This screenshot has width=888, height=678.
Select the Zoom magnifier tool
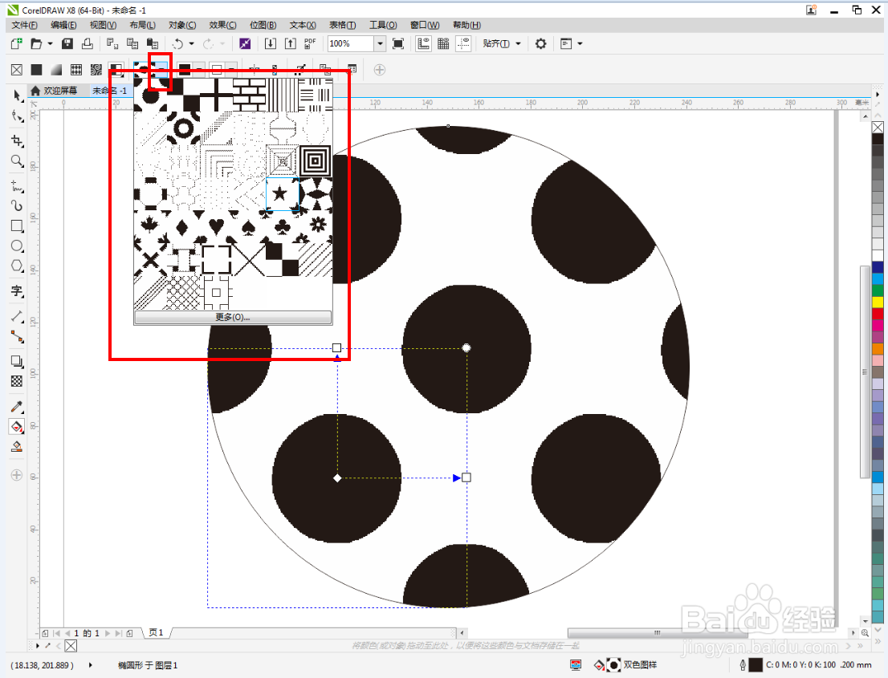coord(17,160)
